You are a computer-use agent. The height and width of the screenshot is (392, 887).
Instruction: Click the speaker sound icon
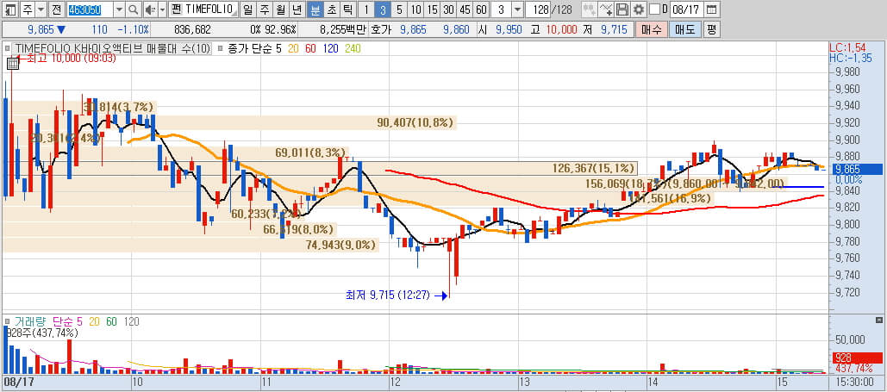(149, 9)
